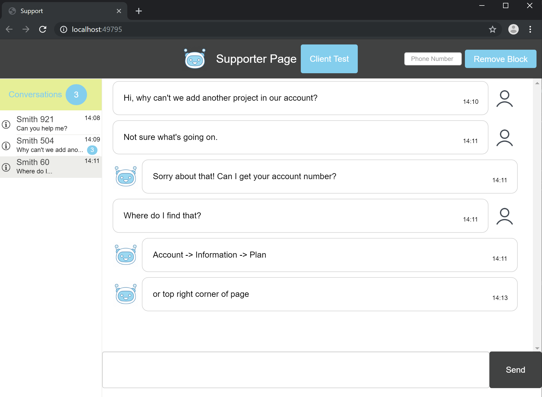Click the info icon next to Smith 60
This screenshot has width=542, height=397.
tap(6, 167)
